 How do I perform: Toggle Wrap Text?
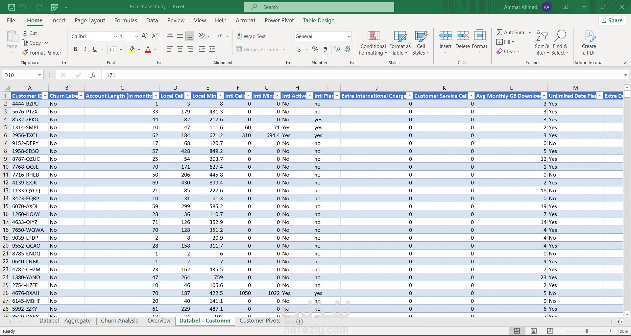point(251,36)
